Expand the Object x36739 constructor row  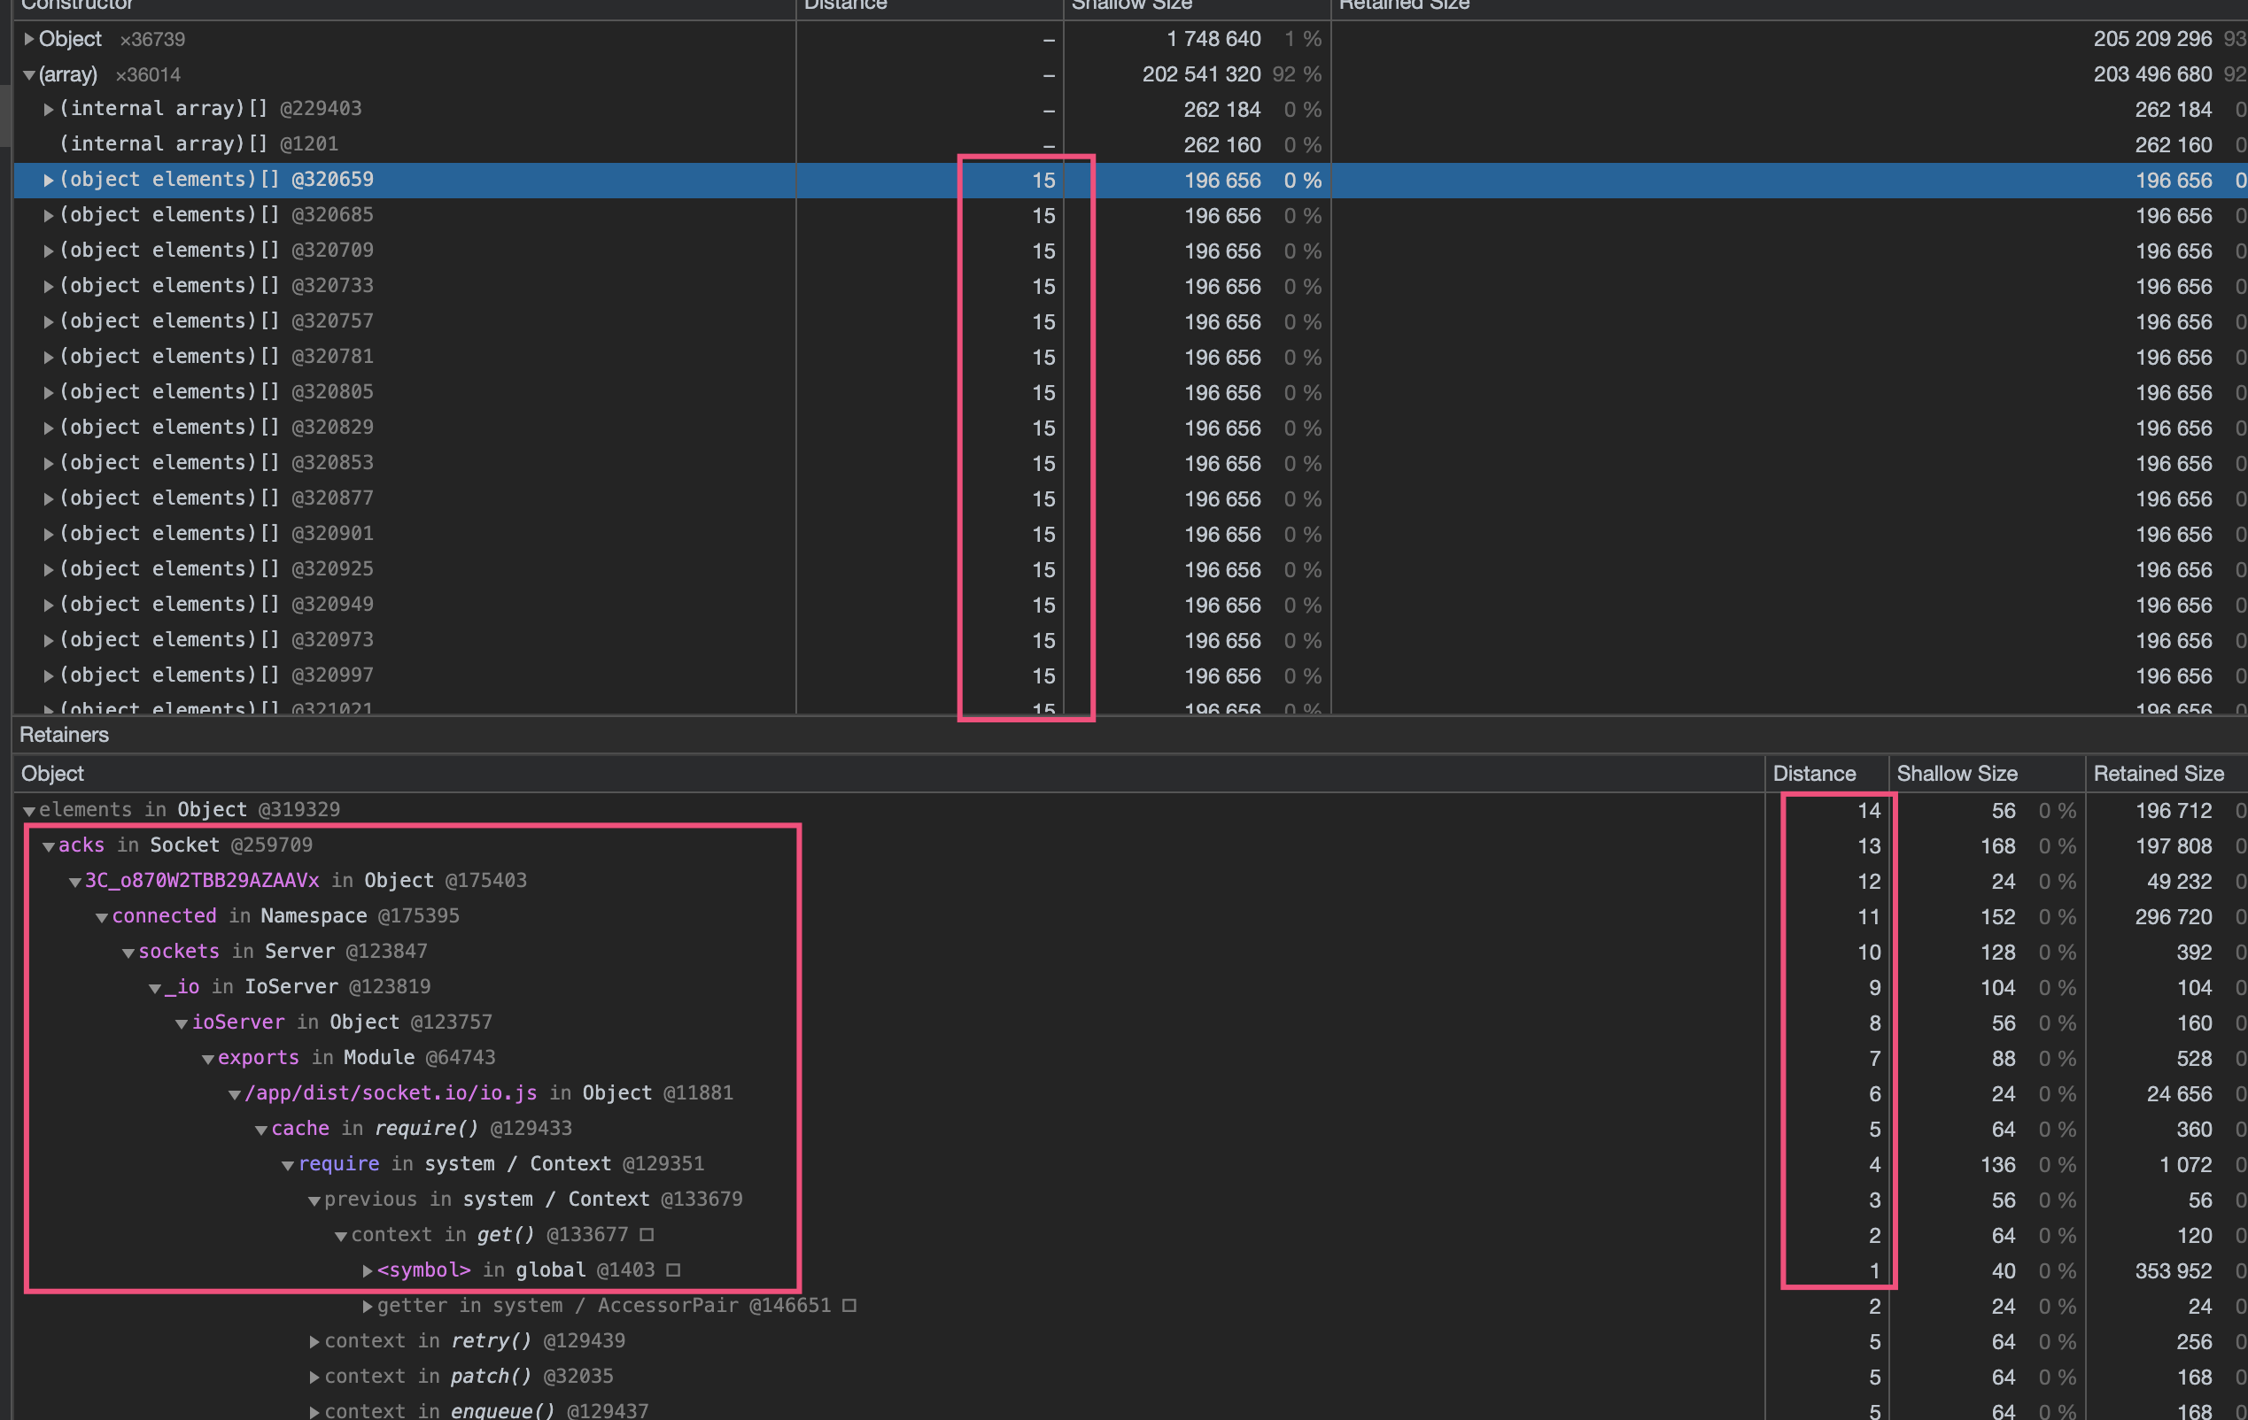click(x=29, y=39)
